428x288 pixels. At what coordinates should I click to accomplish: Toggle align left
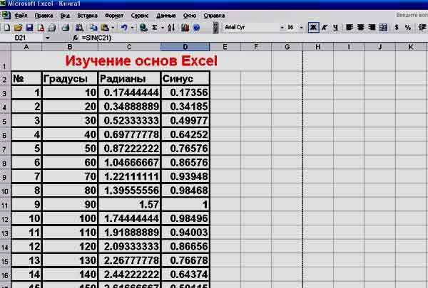pyautogui.click(x=350, y=28)
